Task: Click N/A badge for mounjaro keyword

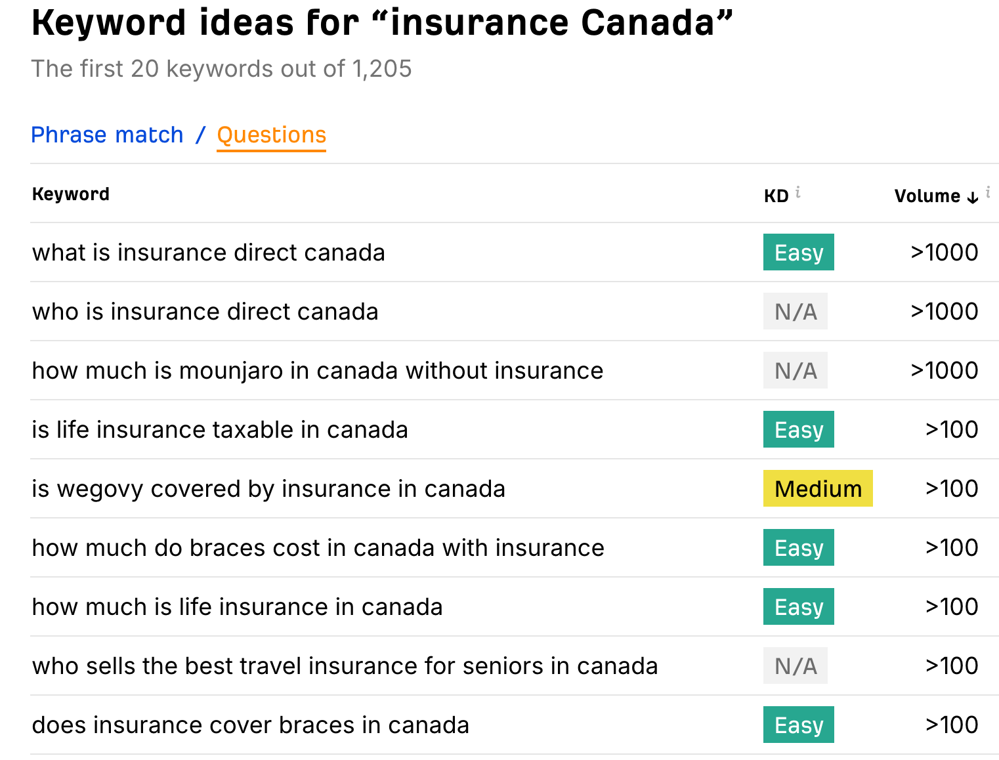Action: click(796, 370)
